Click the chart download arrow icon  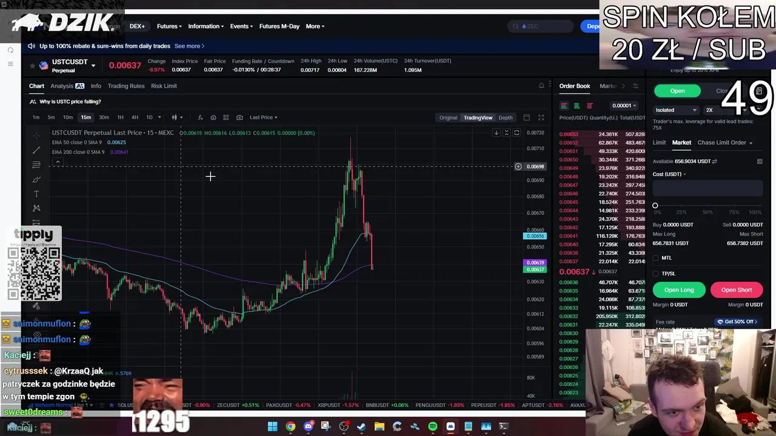(496, 133)
